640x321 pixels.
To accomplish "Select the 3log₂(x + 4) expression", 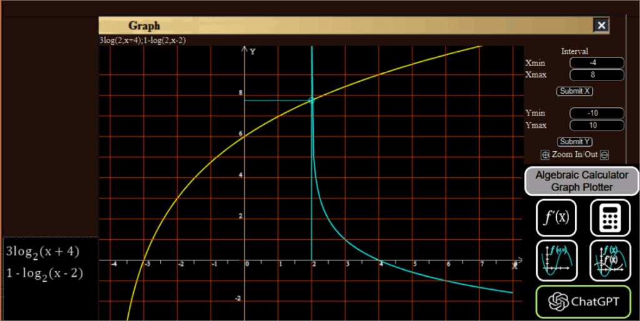I will tap(43, 252).
